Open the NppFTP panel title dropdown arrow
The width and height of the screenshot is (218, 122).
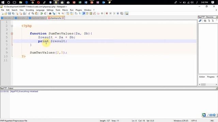pyautogui.click(x=217, y=17)
